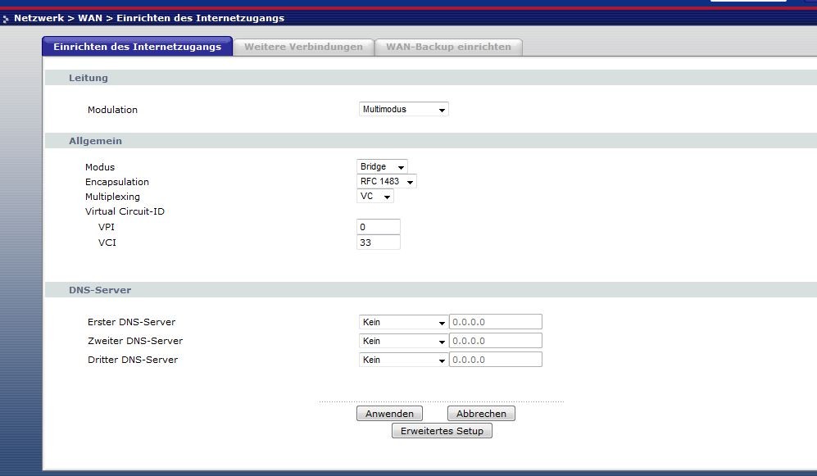Open the Modulation dropdown showing Multimodus
Viewport: 817px width, 476px height.
pos(404,109)
